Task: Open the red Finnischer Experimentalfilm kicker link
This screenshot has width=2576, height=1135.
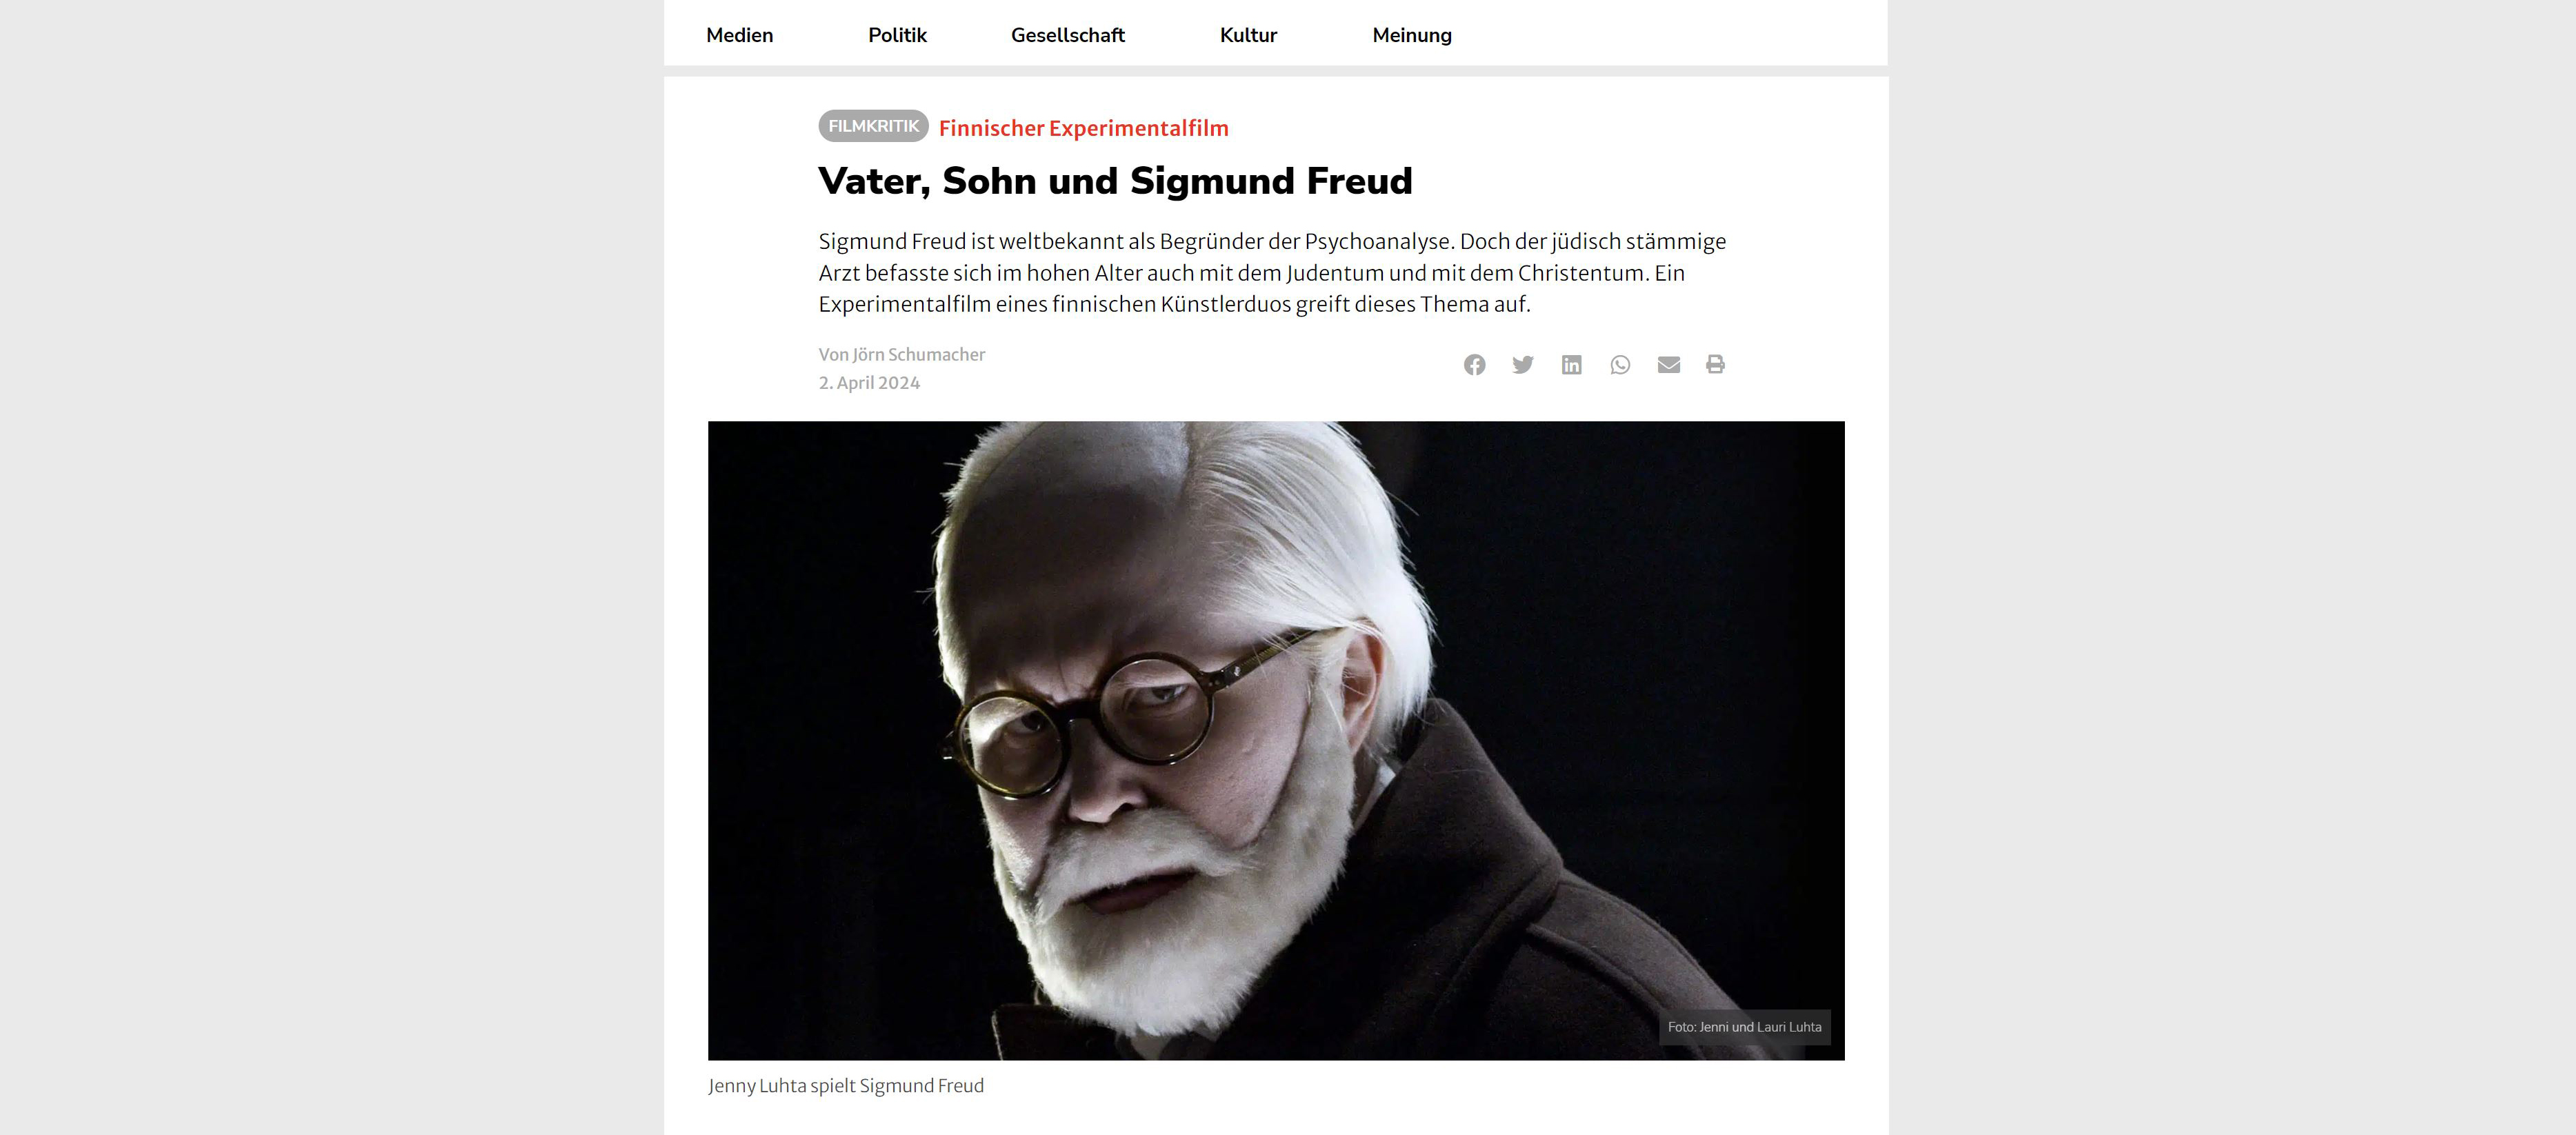Action: tap(1083, 128)
